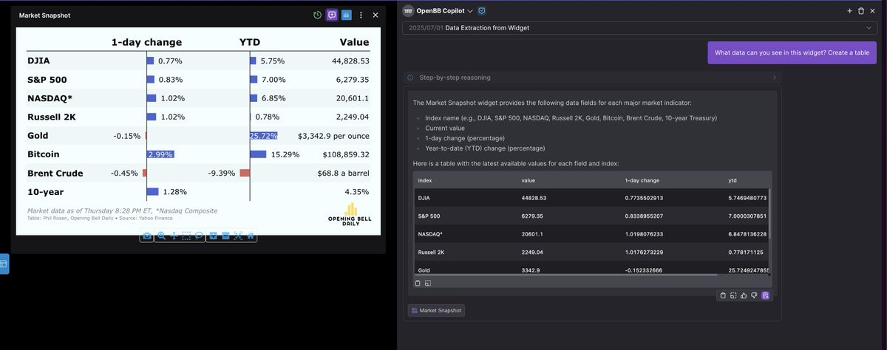The image size is (887, 350).
Task: Click the blue badge icon next to Copilot name
Action: point(482,11)
